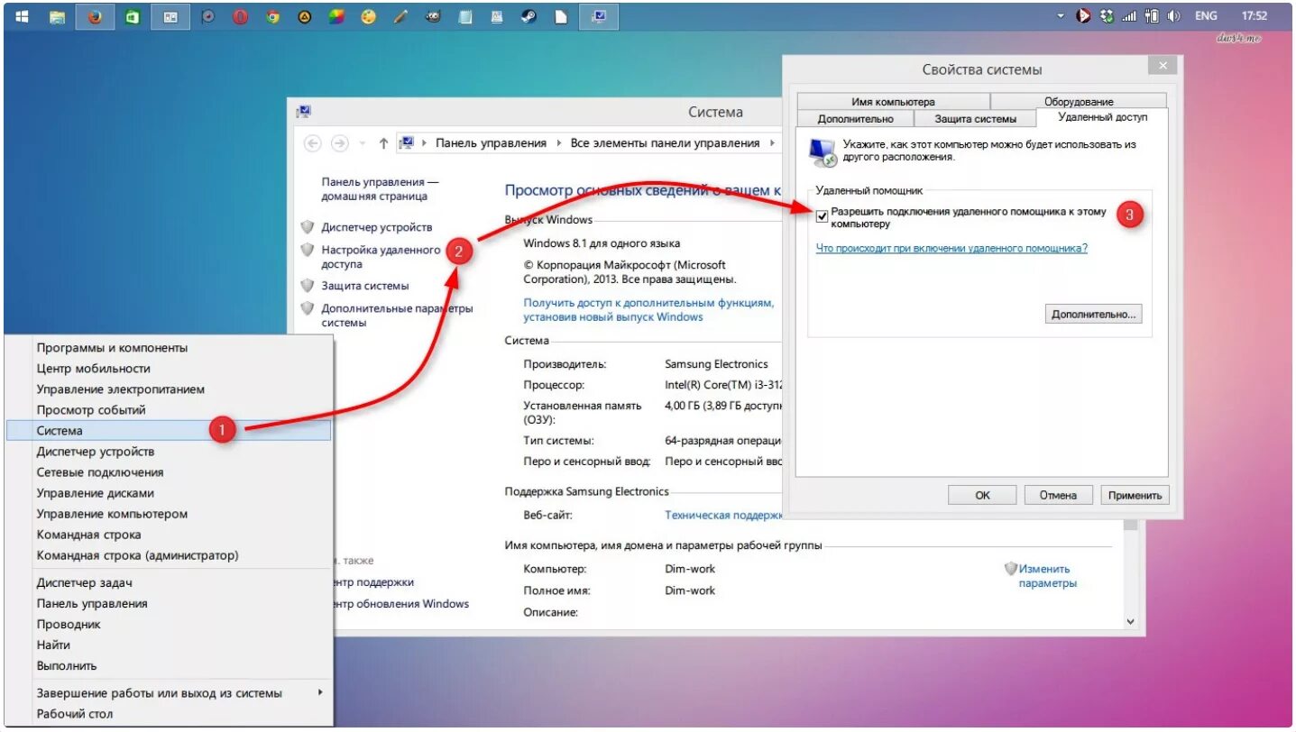This screenshot has width=1296, height=732.
Task: Switch input language ENG indicator
Action: pyautogui.click(x=1206, y=16)
